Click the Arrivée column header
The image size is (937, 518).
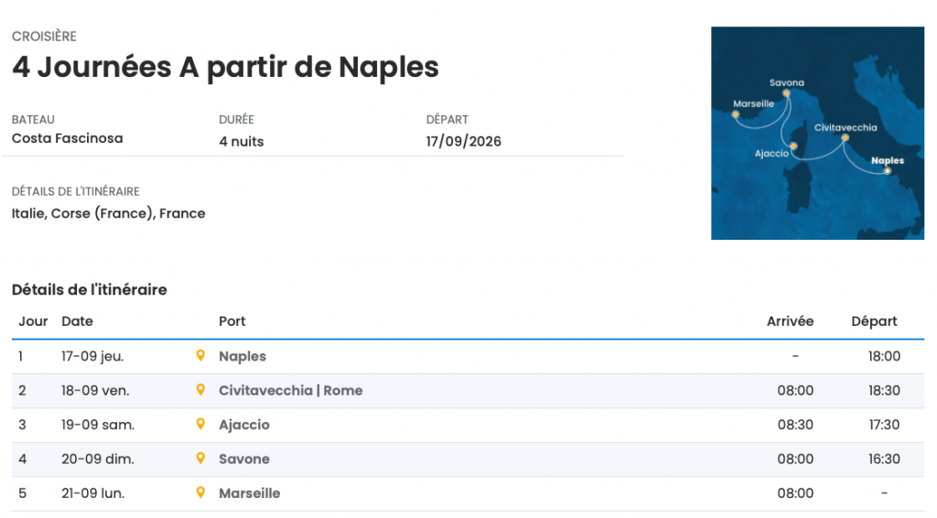tap(790, 321)
